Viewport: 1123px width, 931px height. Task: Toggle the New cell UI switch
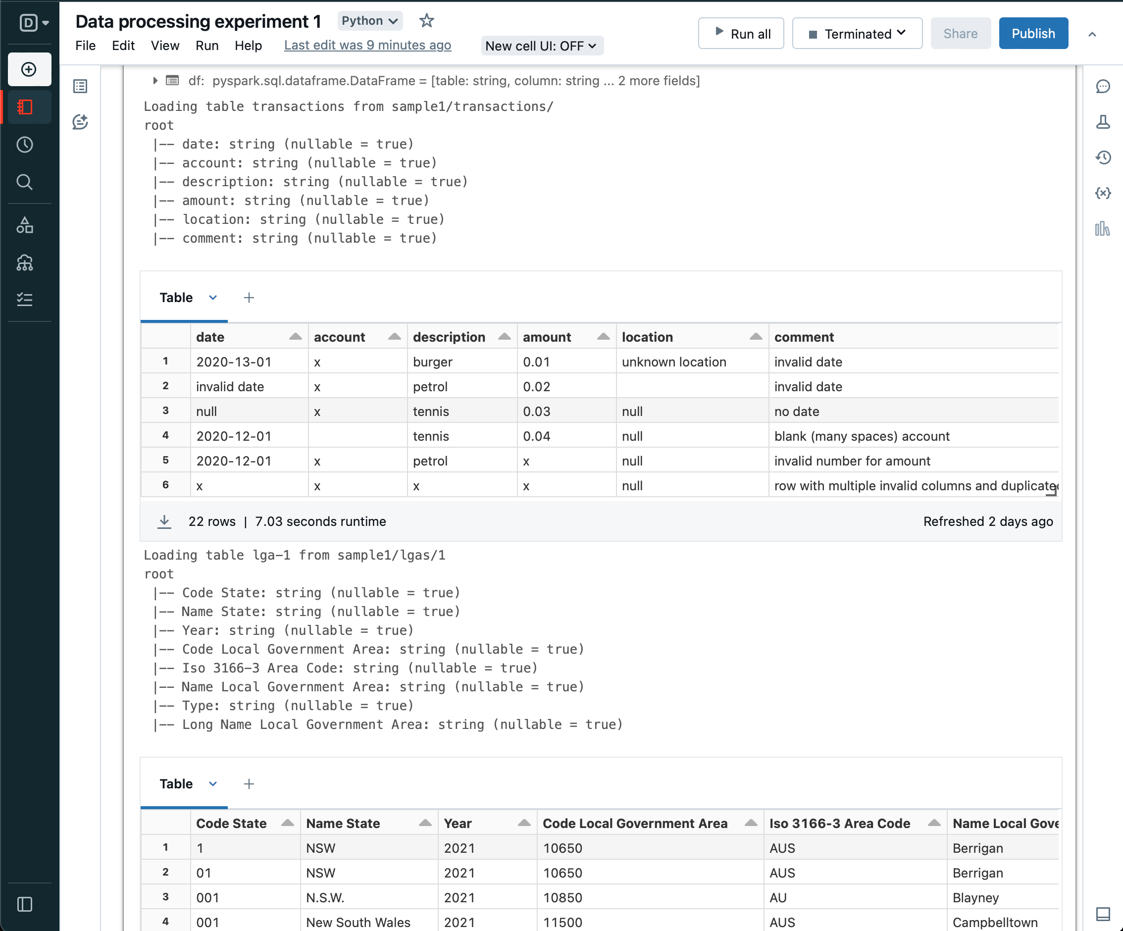tap(541, 46)
